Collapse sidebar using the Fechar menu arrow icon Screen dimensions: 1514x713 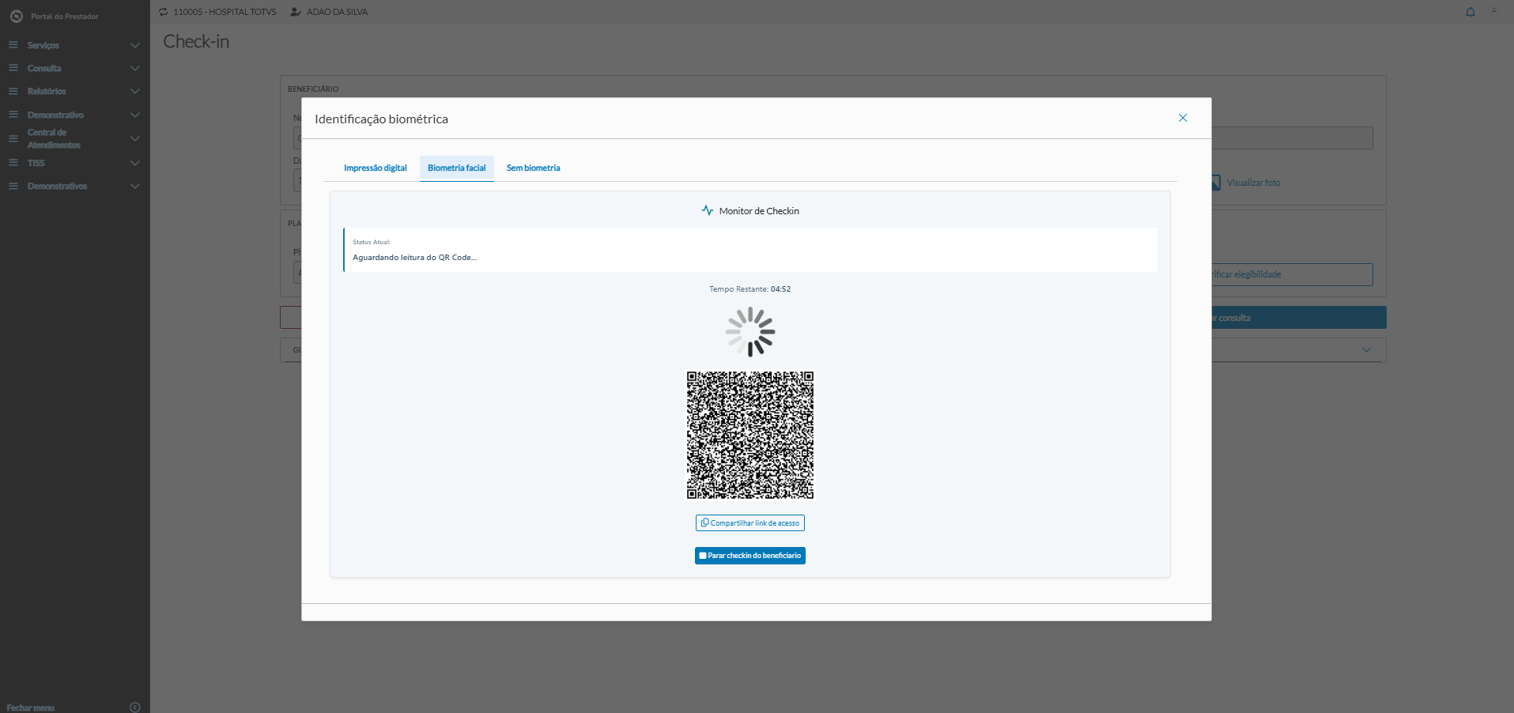pos(134,707)
